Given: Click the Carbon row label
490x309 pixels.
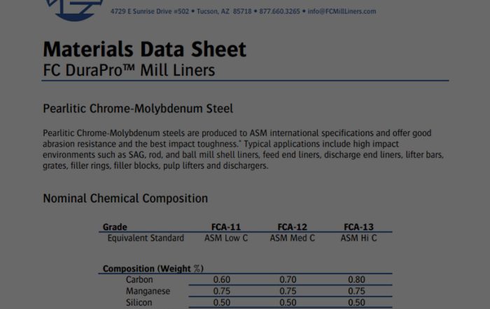Looking at the screenshot, I should 139,280.
